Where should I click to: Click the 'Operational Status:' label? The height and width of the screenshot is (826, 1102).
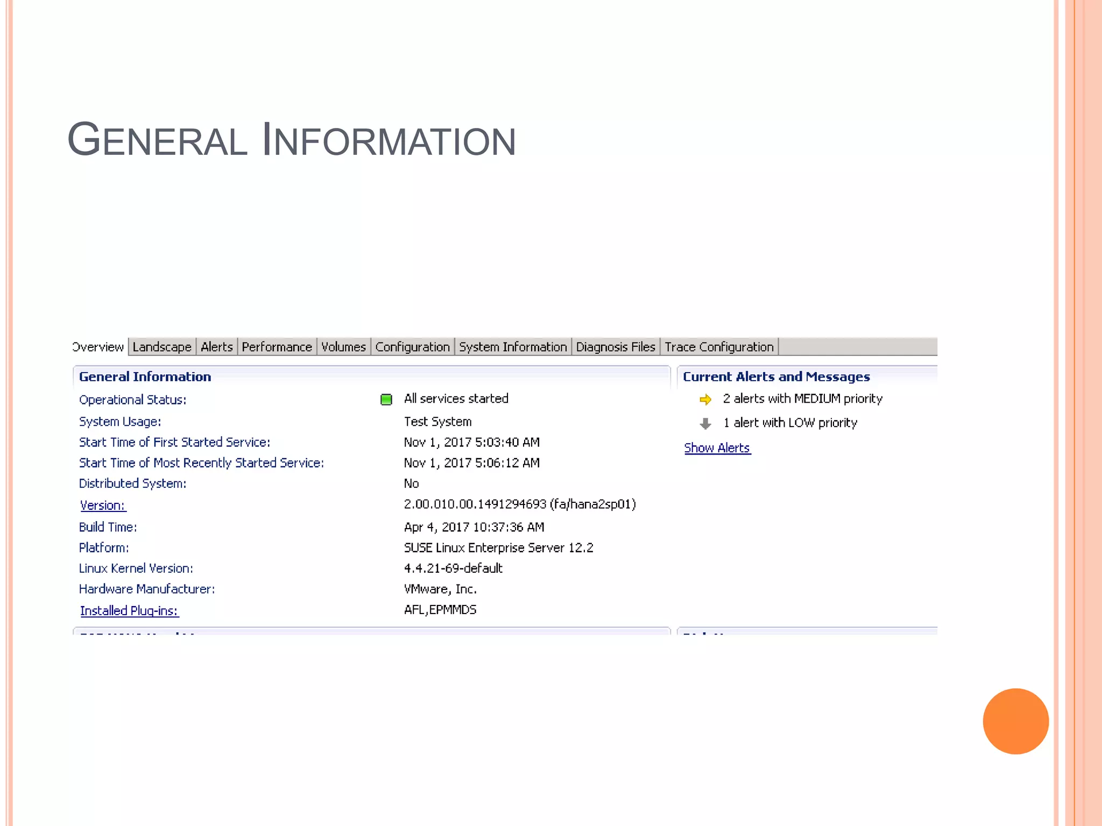[133, 400]
